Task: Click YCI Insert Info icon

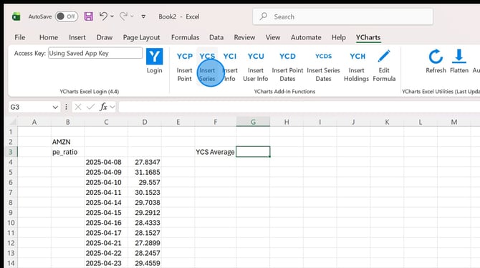Action: coord(229,57)
